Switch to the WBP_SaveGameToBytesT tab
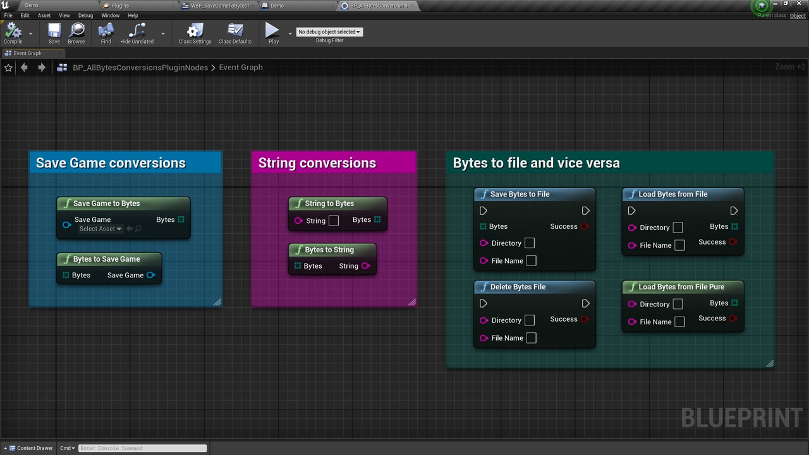The image size is (809, 455). tap(220, 6)
